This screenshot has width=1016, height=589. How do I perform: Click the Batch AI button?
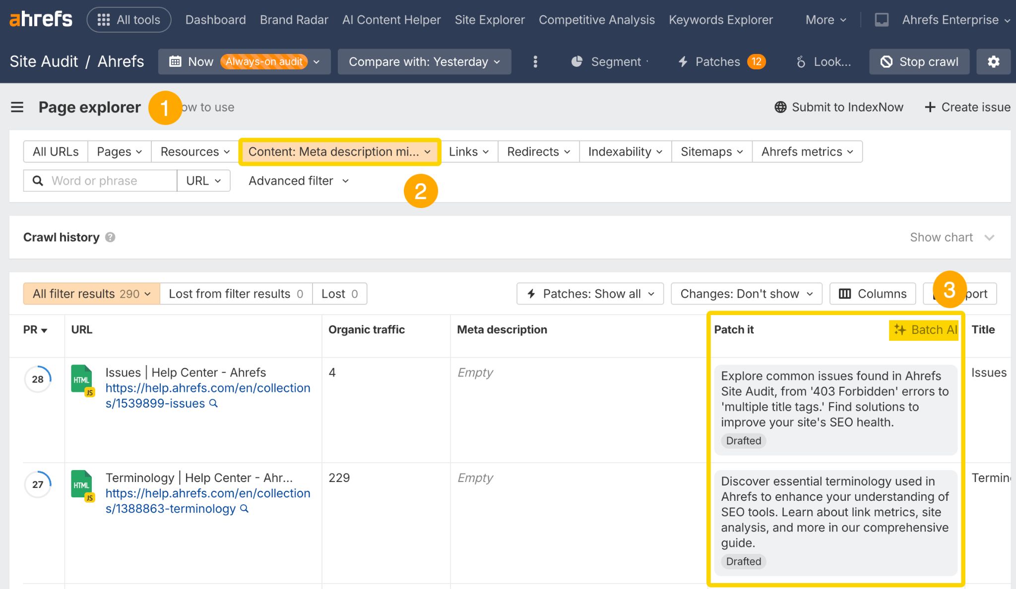tap(924, 329)
